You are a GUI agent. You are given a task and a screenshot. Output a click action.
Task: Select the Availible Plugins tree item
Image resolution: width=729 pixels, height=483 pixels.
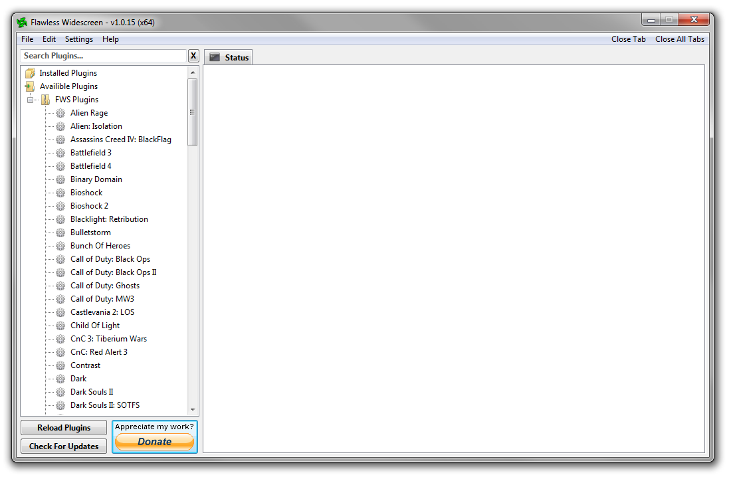(69, 86)
